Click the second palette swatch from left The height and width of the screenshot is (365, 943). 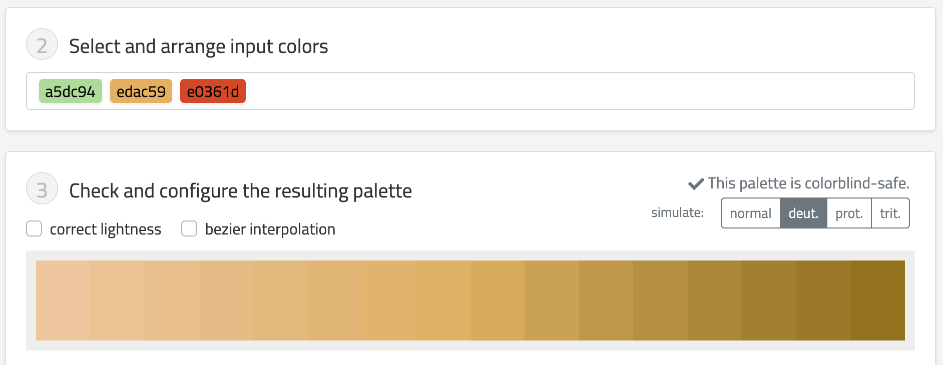118,300
